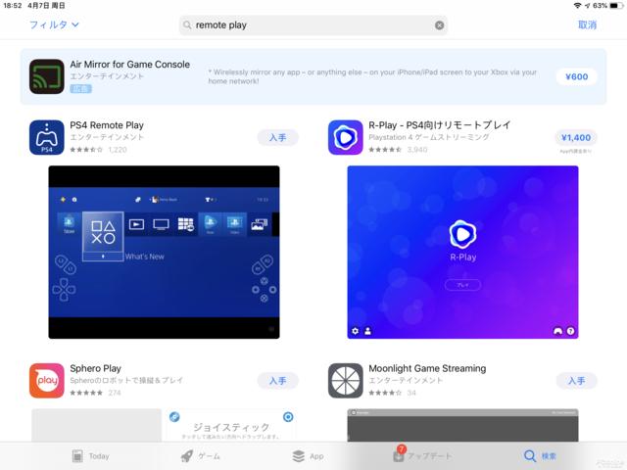The image size is (627, 470).
Task: Open Moonlight Game Streaming title text
Action: point(427,368)
